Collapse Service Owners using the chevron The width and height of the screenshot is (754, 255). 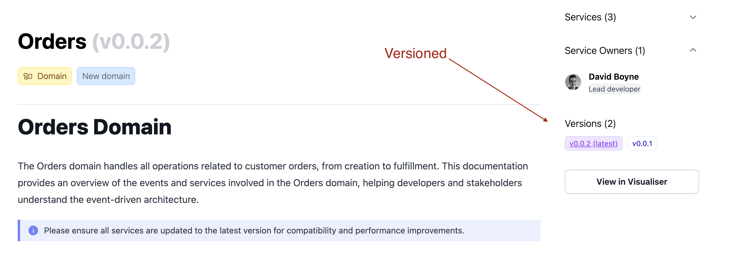tap(693, 50)
